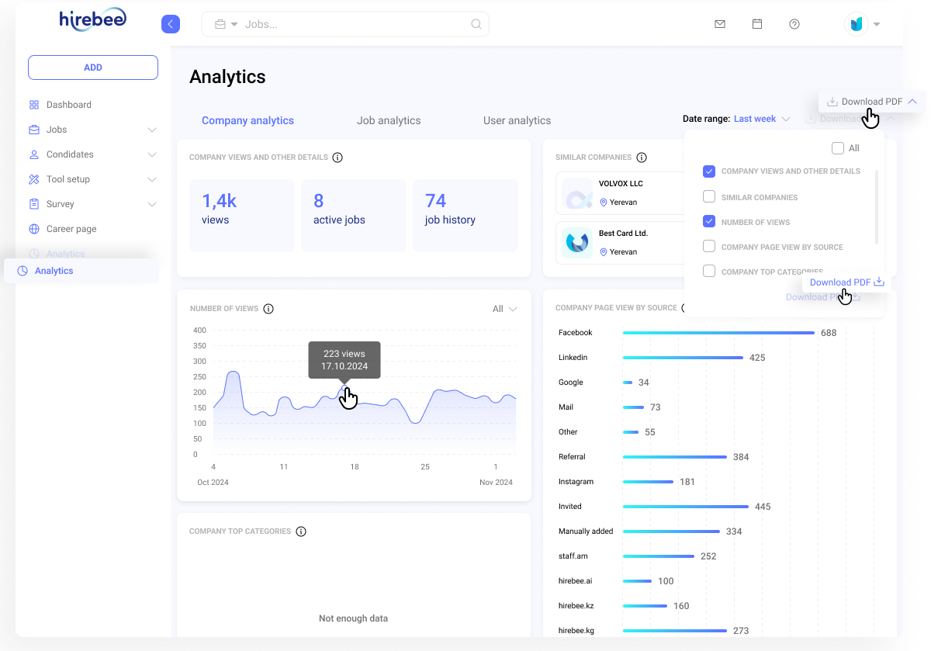Viewport: 931px width, 651px height.
Task: Switch to the User analytics tab
Action: tap(517, 120)
